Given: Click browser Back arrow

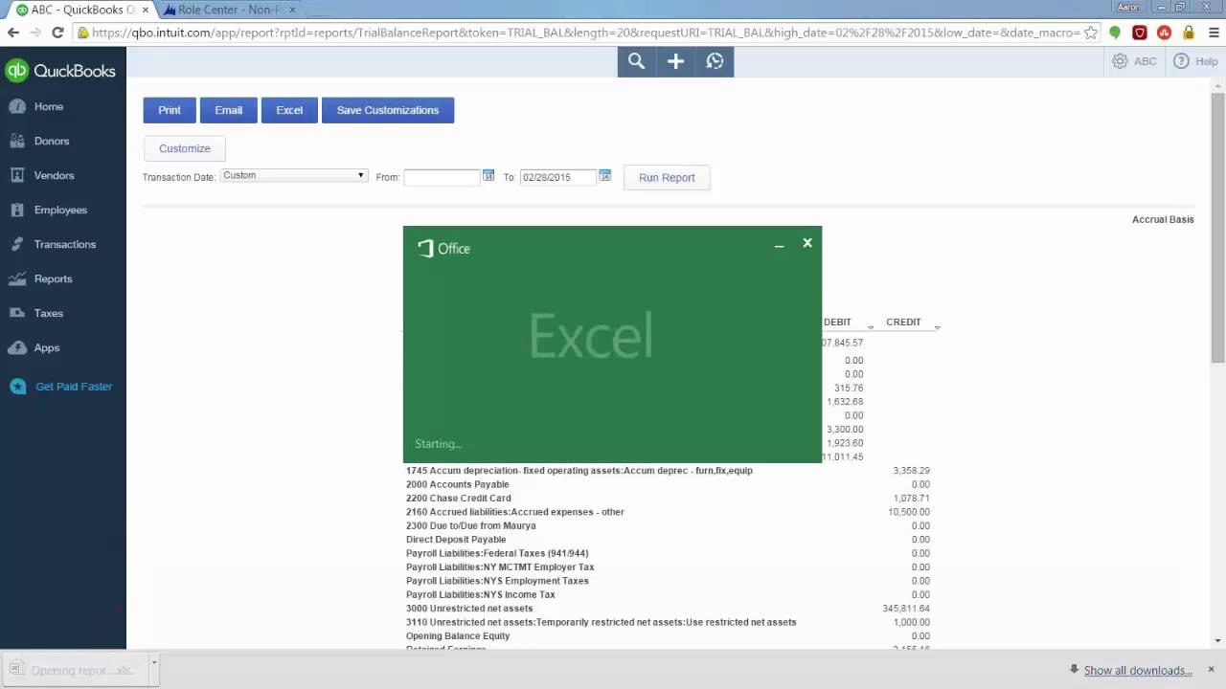Looking at the screenshot, I should tap(12, 33).
